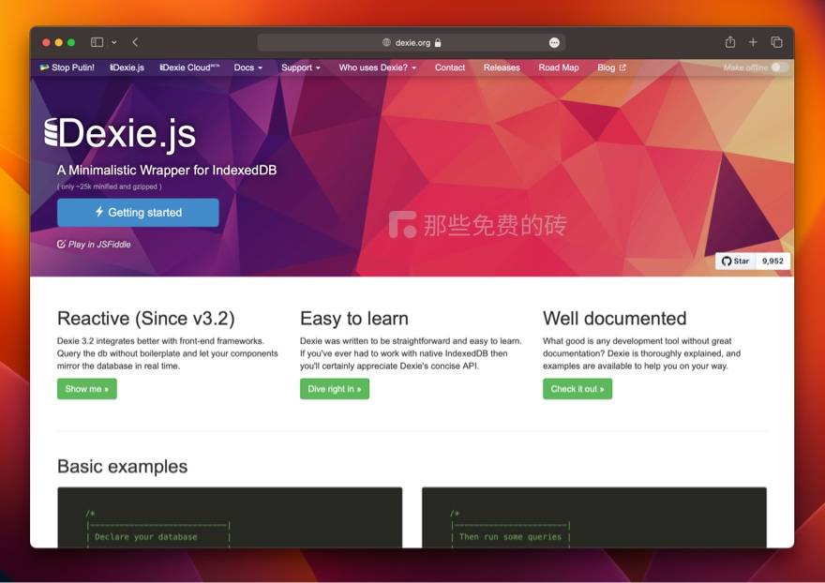Open the Share icon in Safari toolbar

[x=729, y=42]
